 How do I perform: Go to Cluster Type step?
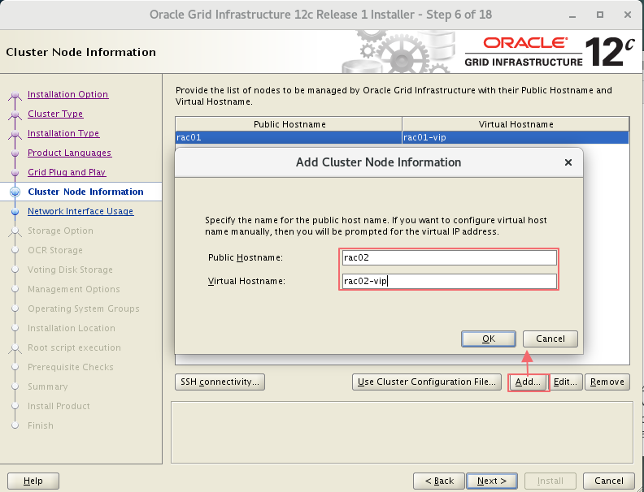point(55,114)
